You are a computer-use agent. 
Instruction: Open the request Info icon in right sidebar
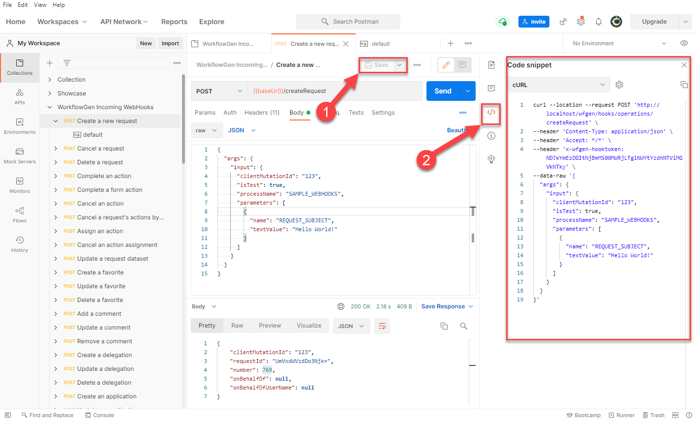click(491, 136)
